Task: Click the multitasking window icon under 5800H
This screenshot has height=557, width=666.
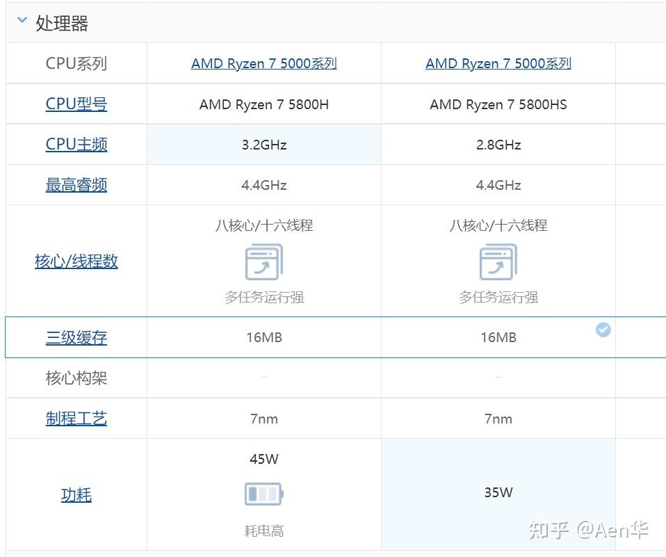Action: [x=264, y=261]
